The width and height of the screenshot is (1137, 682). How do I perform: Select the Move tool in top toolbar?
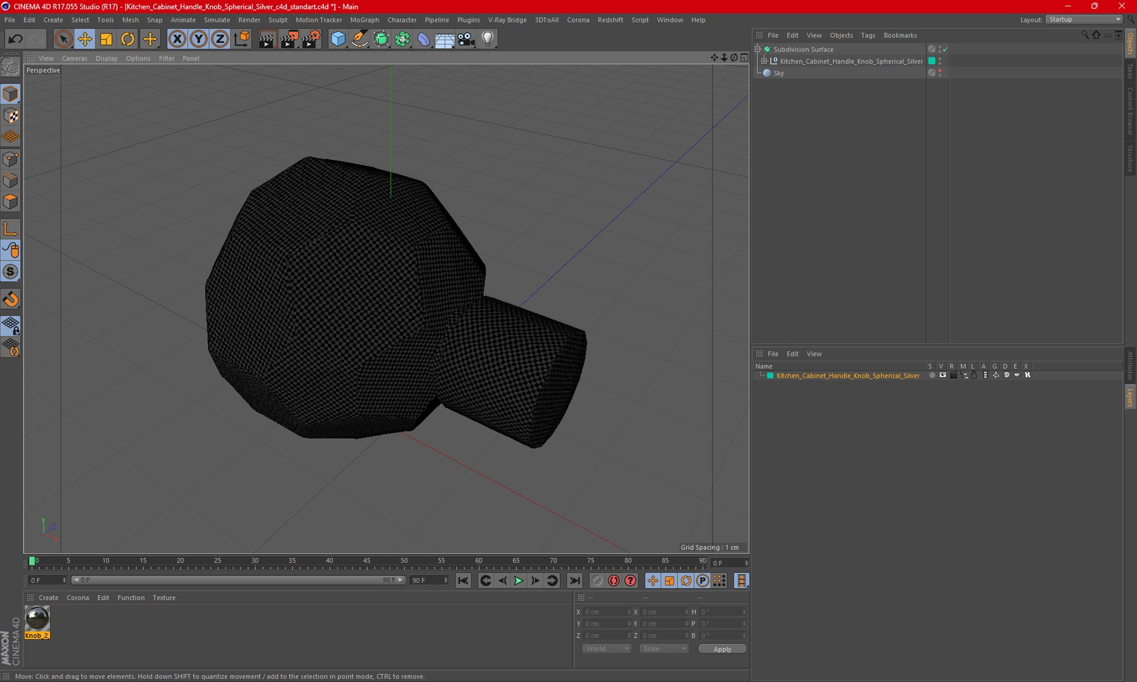pos(85,39)
